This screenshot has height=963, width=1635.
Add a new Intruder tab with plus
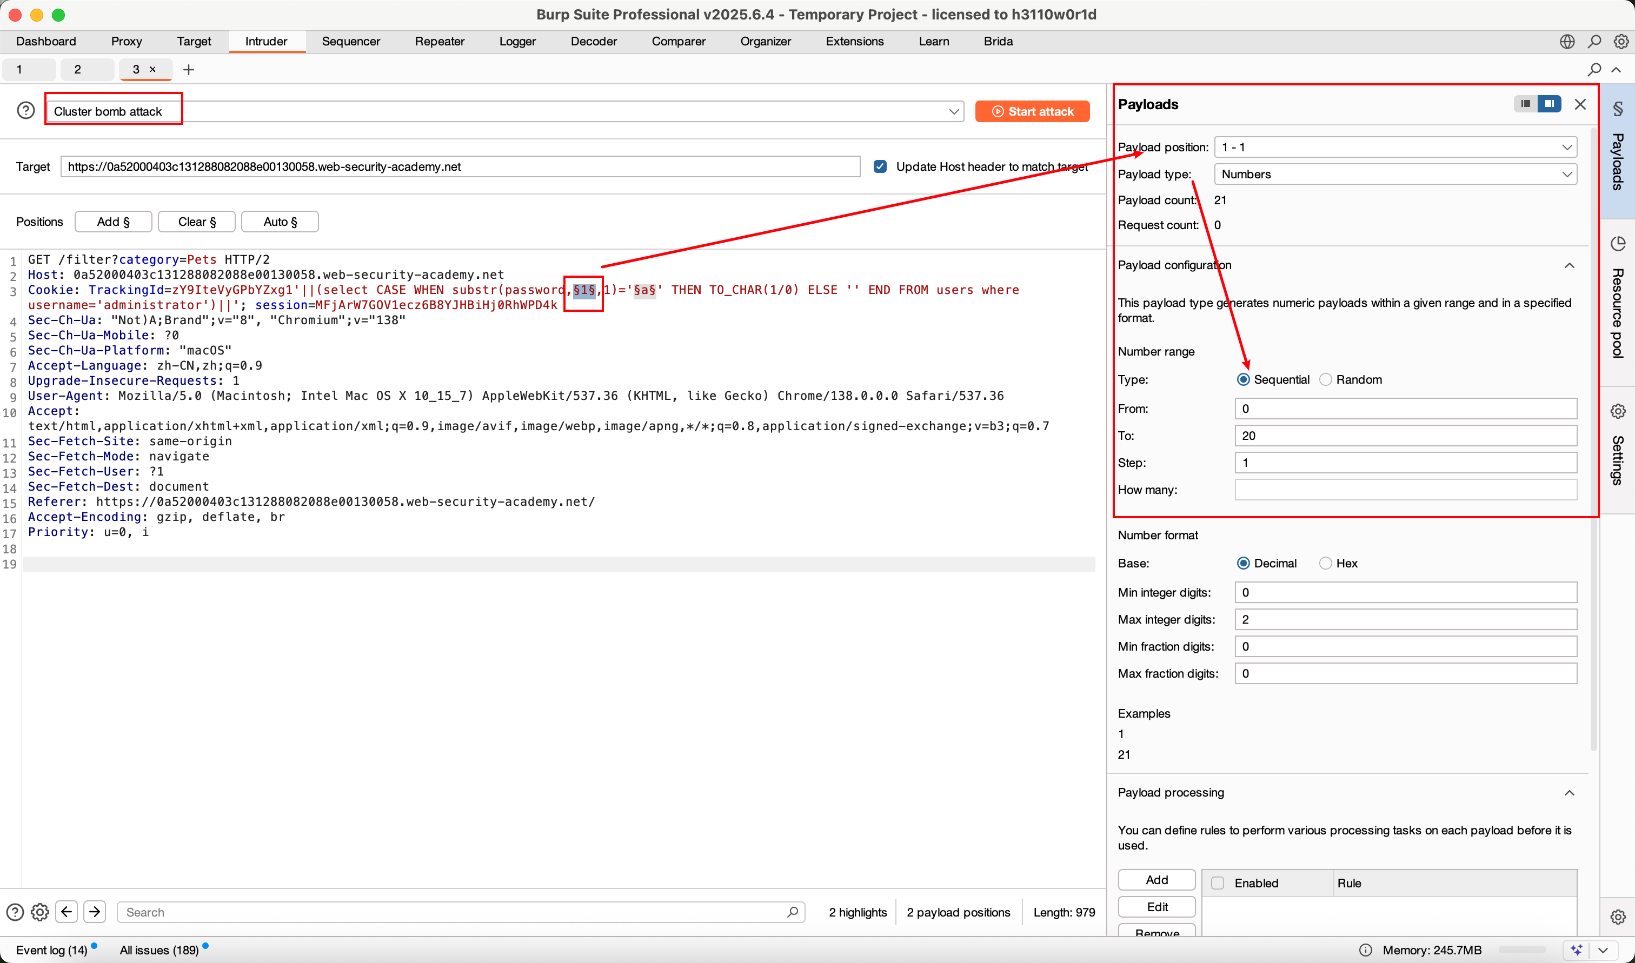point(189,69)
